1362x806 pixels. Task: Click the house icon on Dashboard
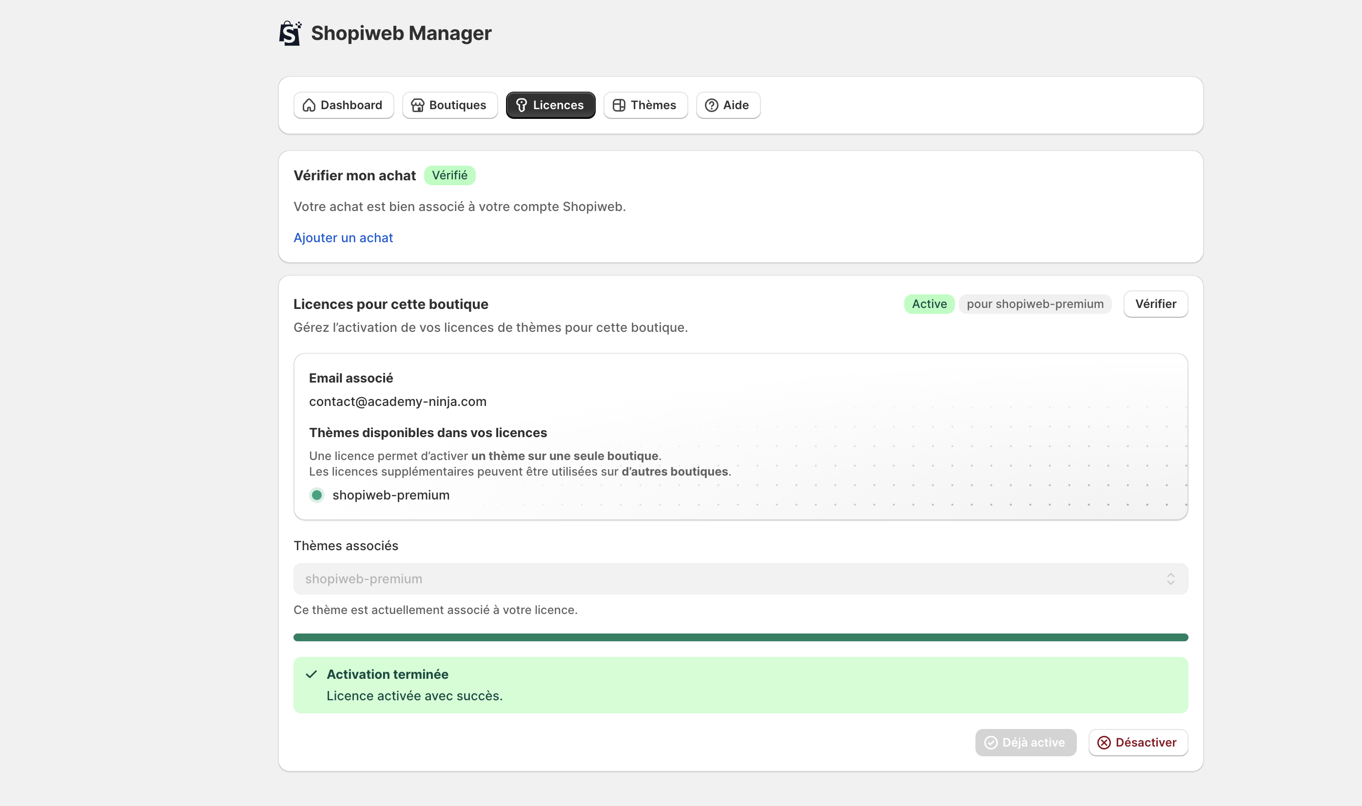309,105
